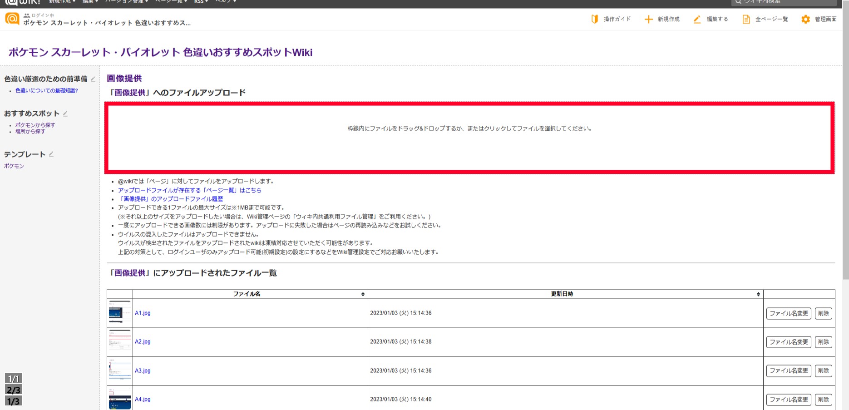Click the A4.jpg thumbnail image
This screenshot has width=849, height=410.
click(x=120, y=399)
